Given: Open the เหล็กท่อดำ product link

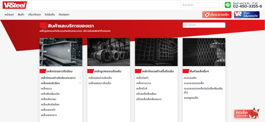Looking at the screenshot, I should point(142,78).
